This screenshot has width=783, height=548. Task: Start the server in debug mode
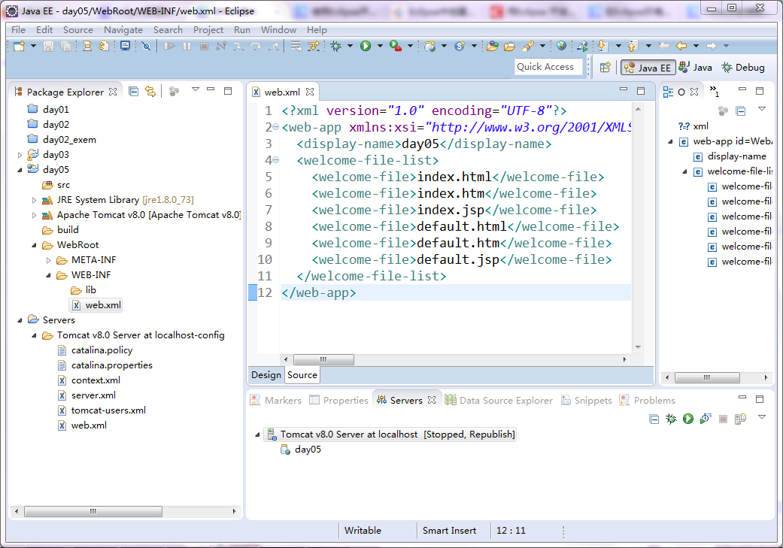671,419
